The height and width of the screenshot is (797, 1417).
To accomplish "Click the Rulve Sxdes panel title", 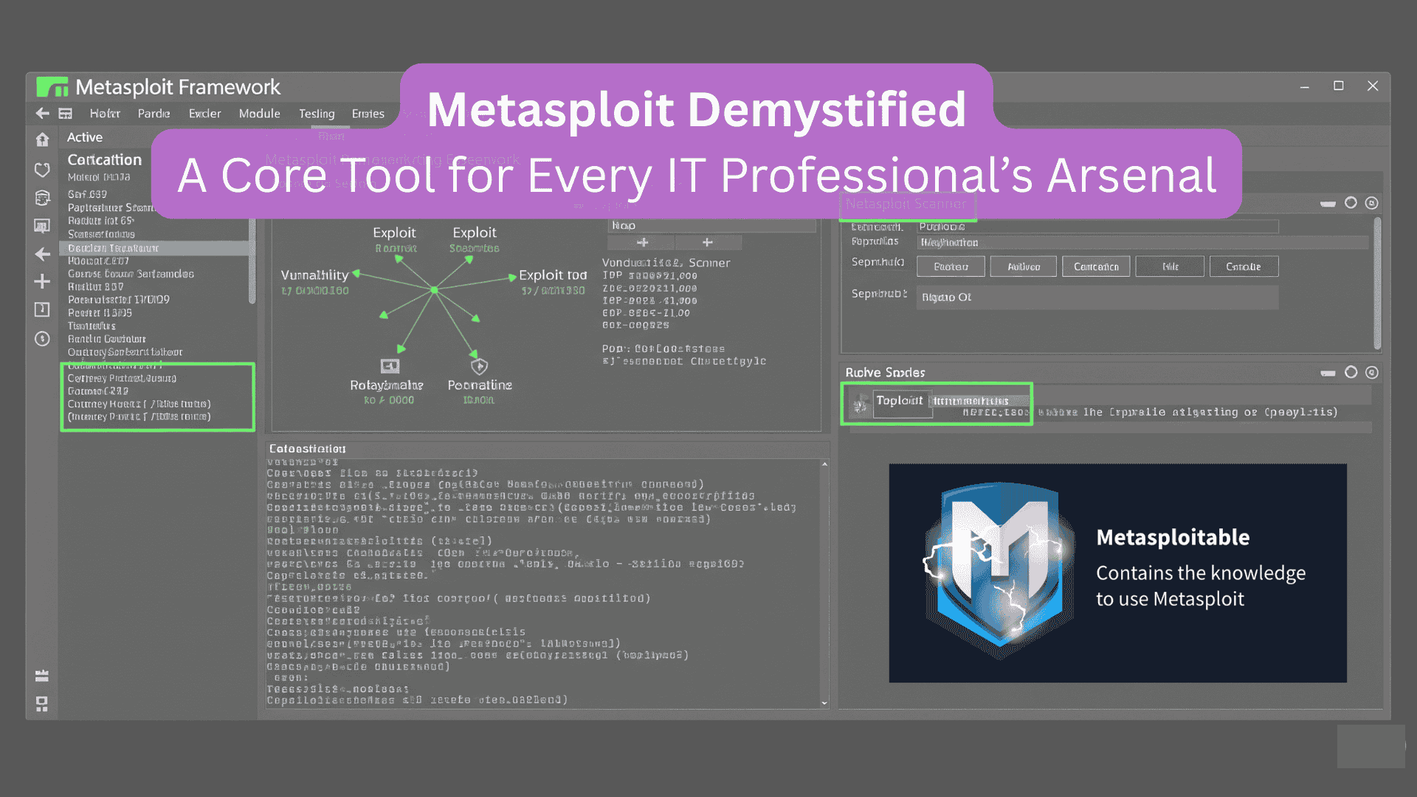I will coord(885,373).
